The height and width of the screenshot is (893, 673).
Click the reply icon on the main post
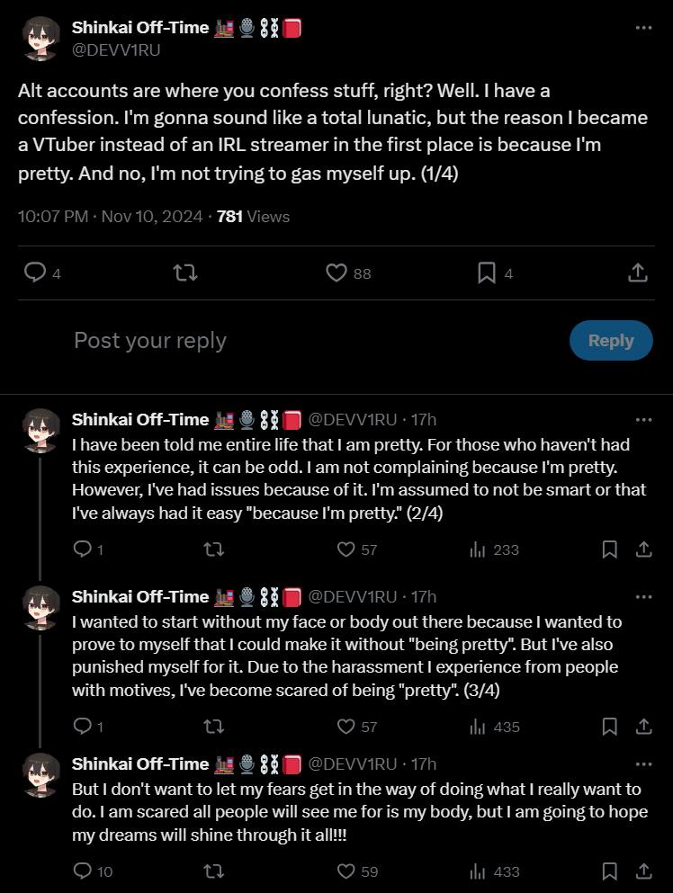pyautogui.click(x=35, y=272)
